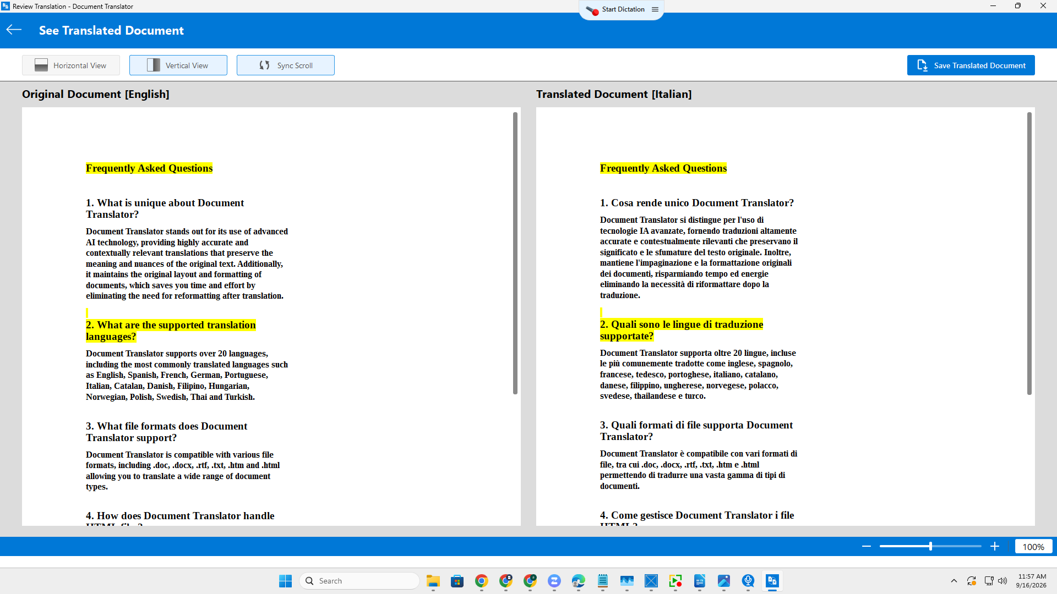The height and width of the screenshot is (594, 1057).
Task: Open the first Google Chrome taskbar icon
Action: [482, 581]
